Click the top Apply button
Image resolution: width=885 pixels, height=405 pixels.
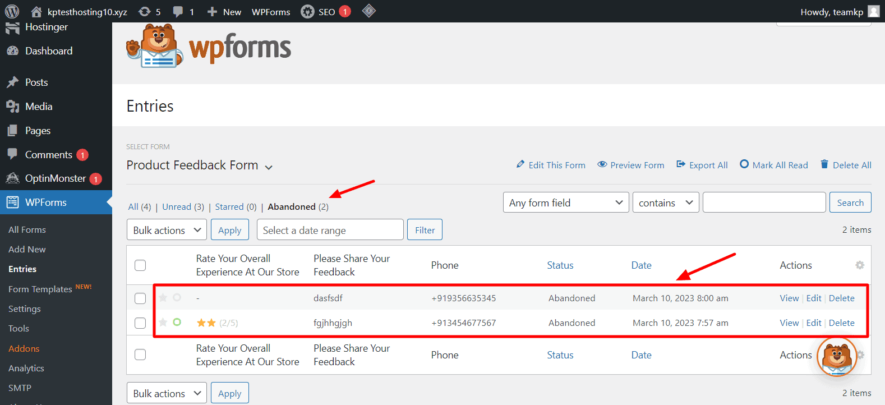230,230
